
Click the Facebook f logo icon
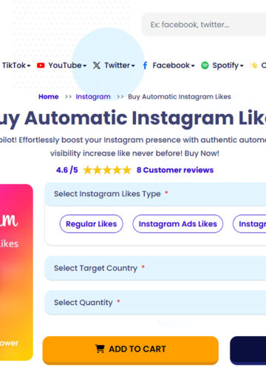pyautogui.click(x=145, y=65)
